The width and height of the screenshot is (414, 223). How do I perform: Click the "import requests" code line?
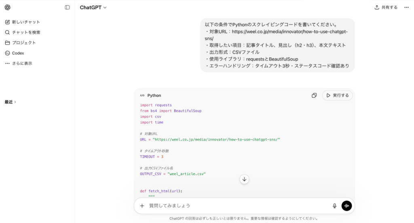click(x=156, y=105)
